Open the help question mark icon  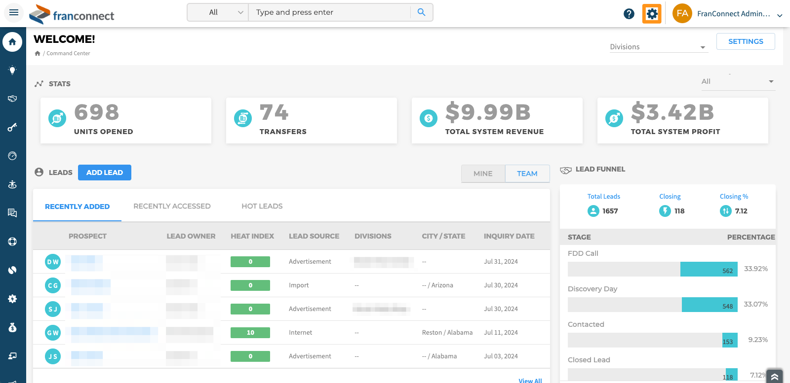[x=629, y=14]
